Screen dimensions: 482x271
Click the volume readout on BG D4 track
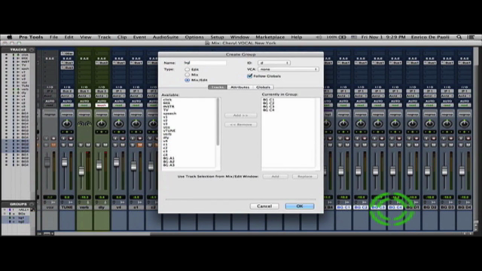(x=464, y=197)
